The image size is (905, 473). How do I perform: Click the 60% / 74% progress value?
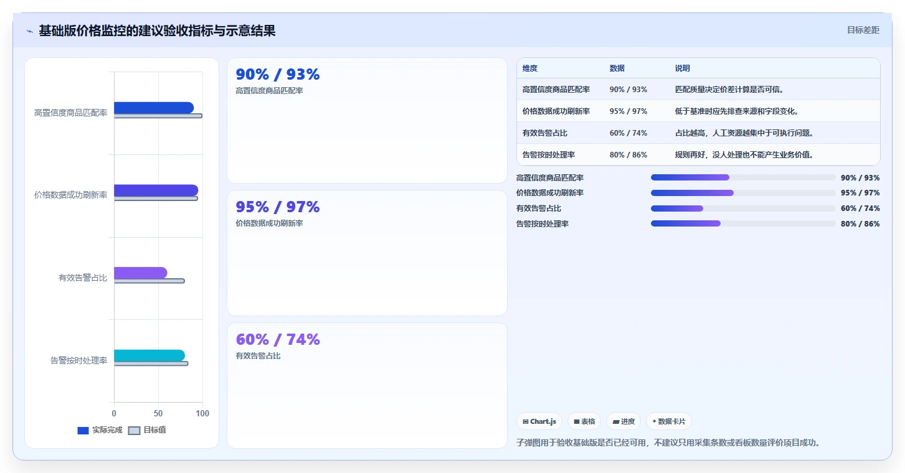pos(860,208)
